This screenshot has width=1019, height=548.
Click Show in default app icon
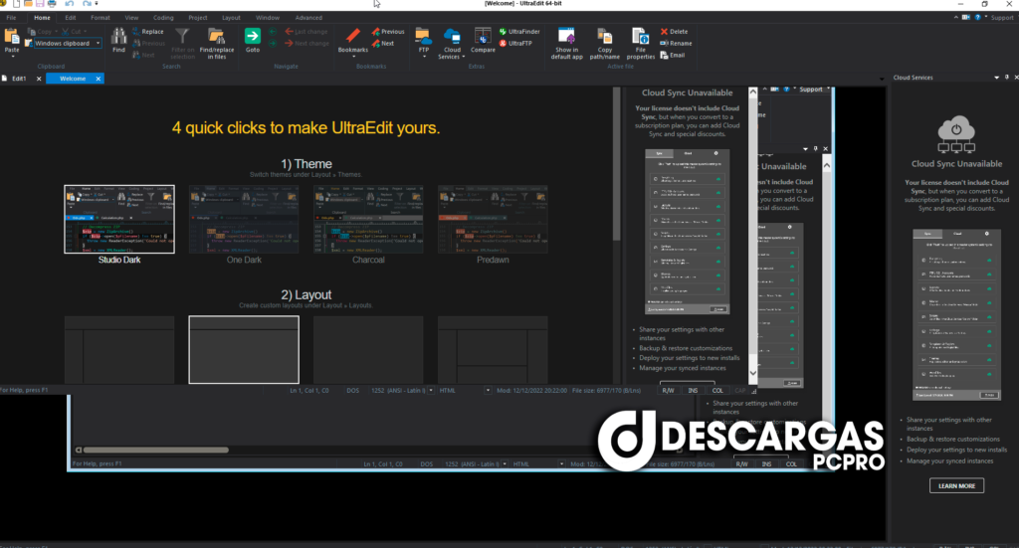point(566,36)
